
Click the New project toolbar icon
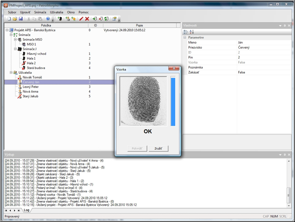click(x=10, y=19)
